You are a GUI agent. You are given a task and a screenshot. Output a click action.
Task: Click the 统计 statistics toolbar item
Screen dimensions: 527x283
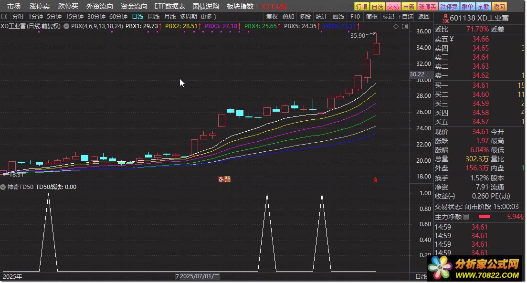pos(321,17)
